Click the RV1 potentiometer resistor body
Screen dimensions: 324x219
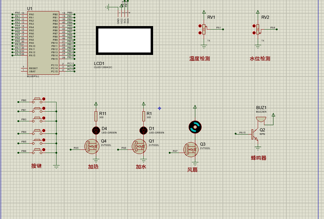pyautogui.click(x=204, y=30)
